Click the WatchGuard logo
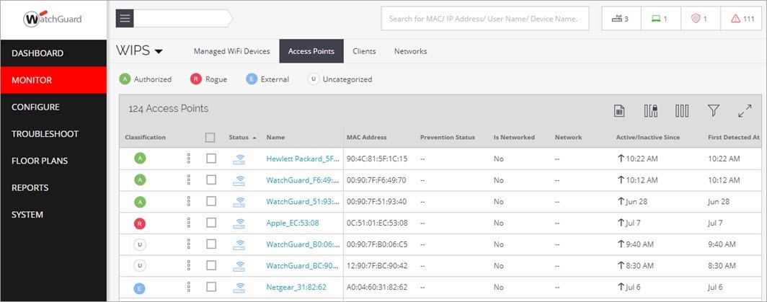The width and height of the screenshot is (767, 302). coord(53,19)
